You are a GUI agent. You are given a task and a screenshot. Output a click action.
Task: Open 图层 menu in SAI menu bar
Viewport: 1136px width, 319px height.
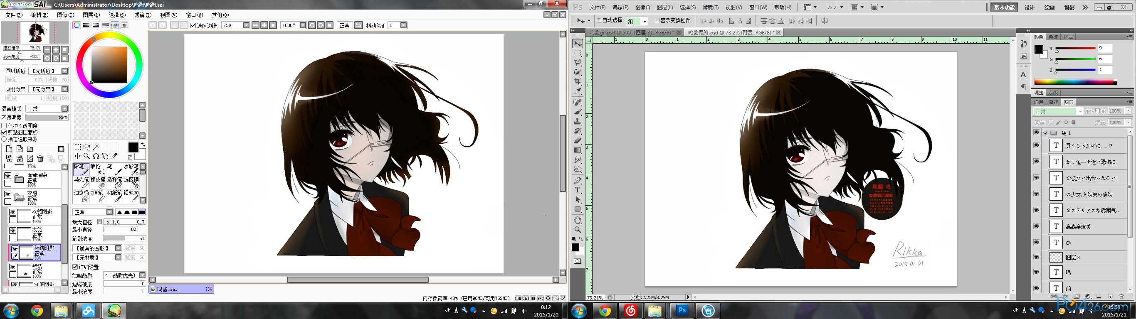pyautogui.click(x=91, y=15)
